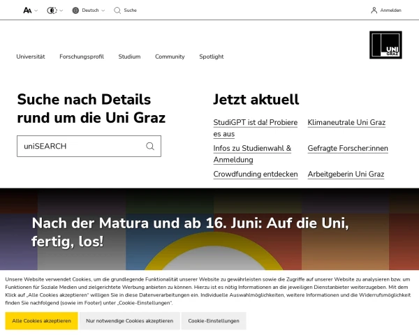Open 'Klimaneutrale Uni Graz' link
Viewport: 419px width, 335px height.
coord(346,122)
